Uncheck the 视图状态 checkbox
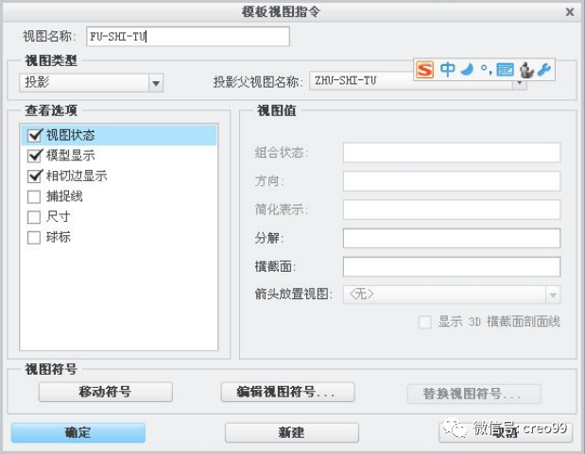The image size is (585, 454). pyautogui.click(x=35, y=135)
